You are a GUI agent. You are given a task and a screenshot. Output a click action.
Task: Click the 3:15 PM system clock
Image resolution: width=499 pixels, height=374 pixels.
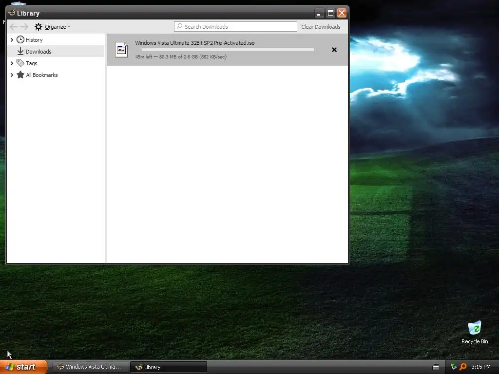coord(481,367)
